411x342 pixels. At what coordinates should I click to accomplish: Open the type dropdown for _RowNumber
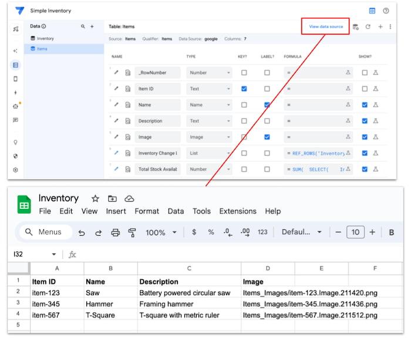click(x=209, y=73)
